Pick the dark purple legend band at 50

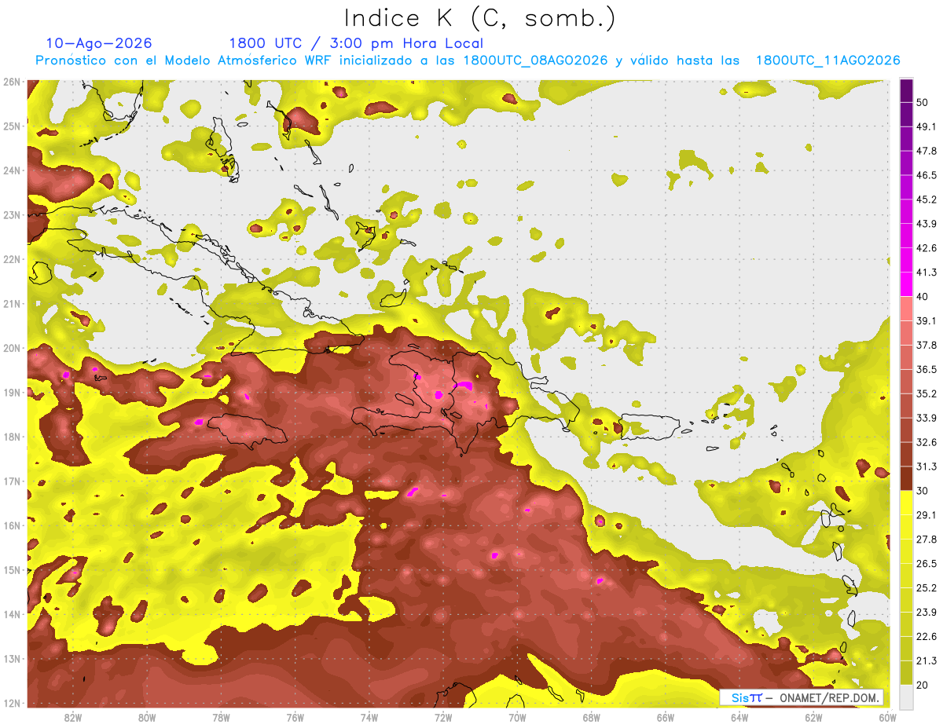point(906,90)
